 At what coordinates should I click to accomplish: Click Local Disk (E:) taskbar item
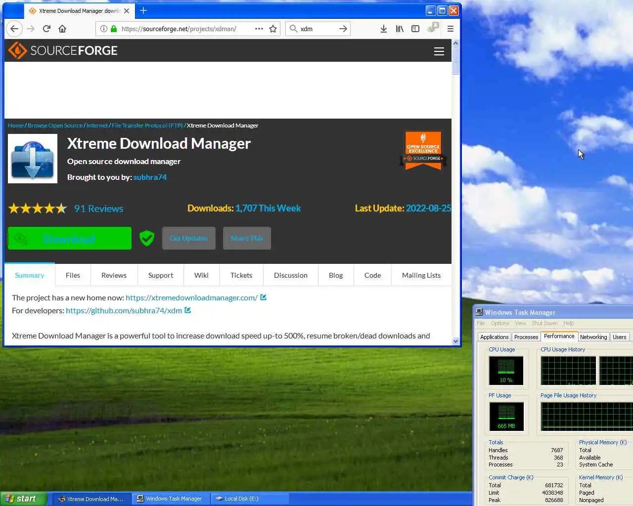250,499
